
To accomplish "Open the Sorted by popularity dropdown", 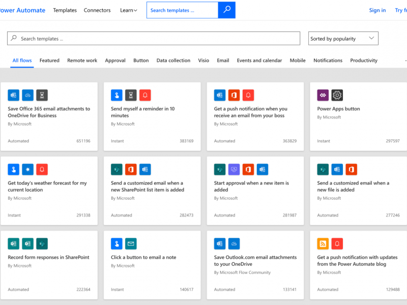I will (x=343, y=39).
